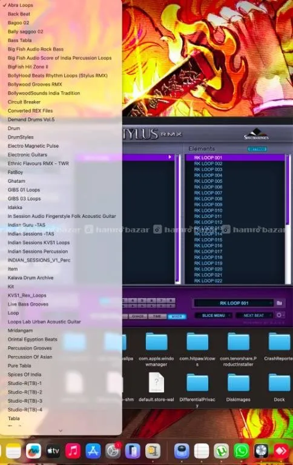The width and height of the screenshot is (293, 465).
Task: Select RK LOOP 010 in Elements list
Action: (208, 210)
